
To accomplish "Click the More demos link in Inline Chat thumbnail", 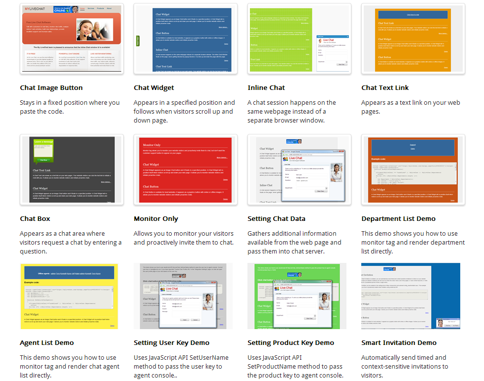I will tap(305, 23).
